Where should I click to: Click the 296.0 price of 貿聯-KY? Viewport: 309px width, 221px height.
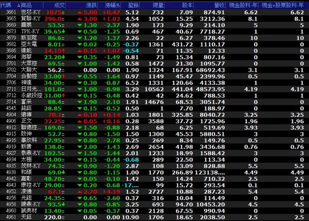pos(53,19)
